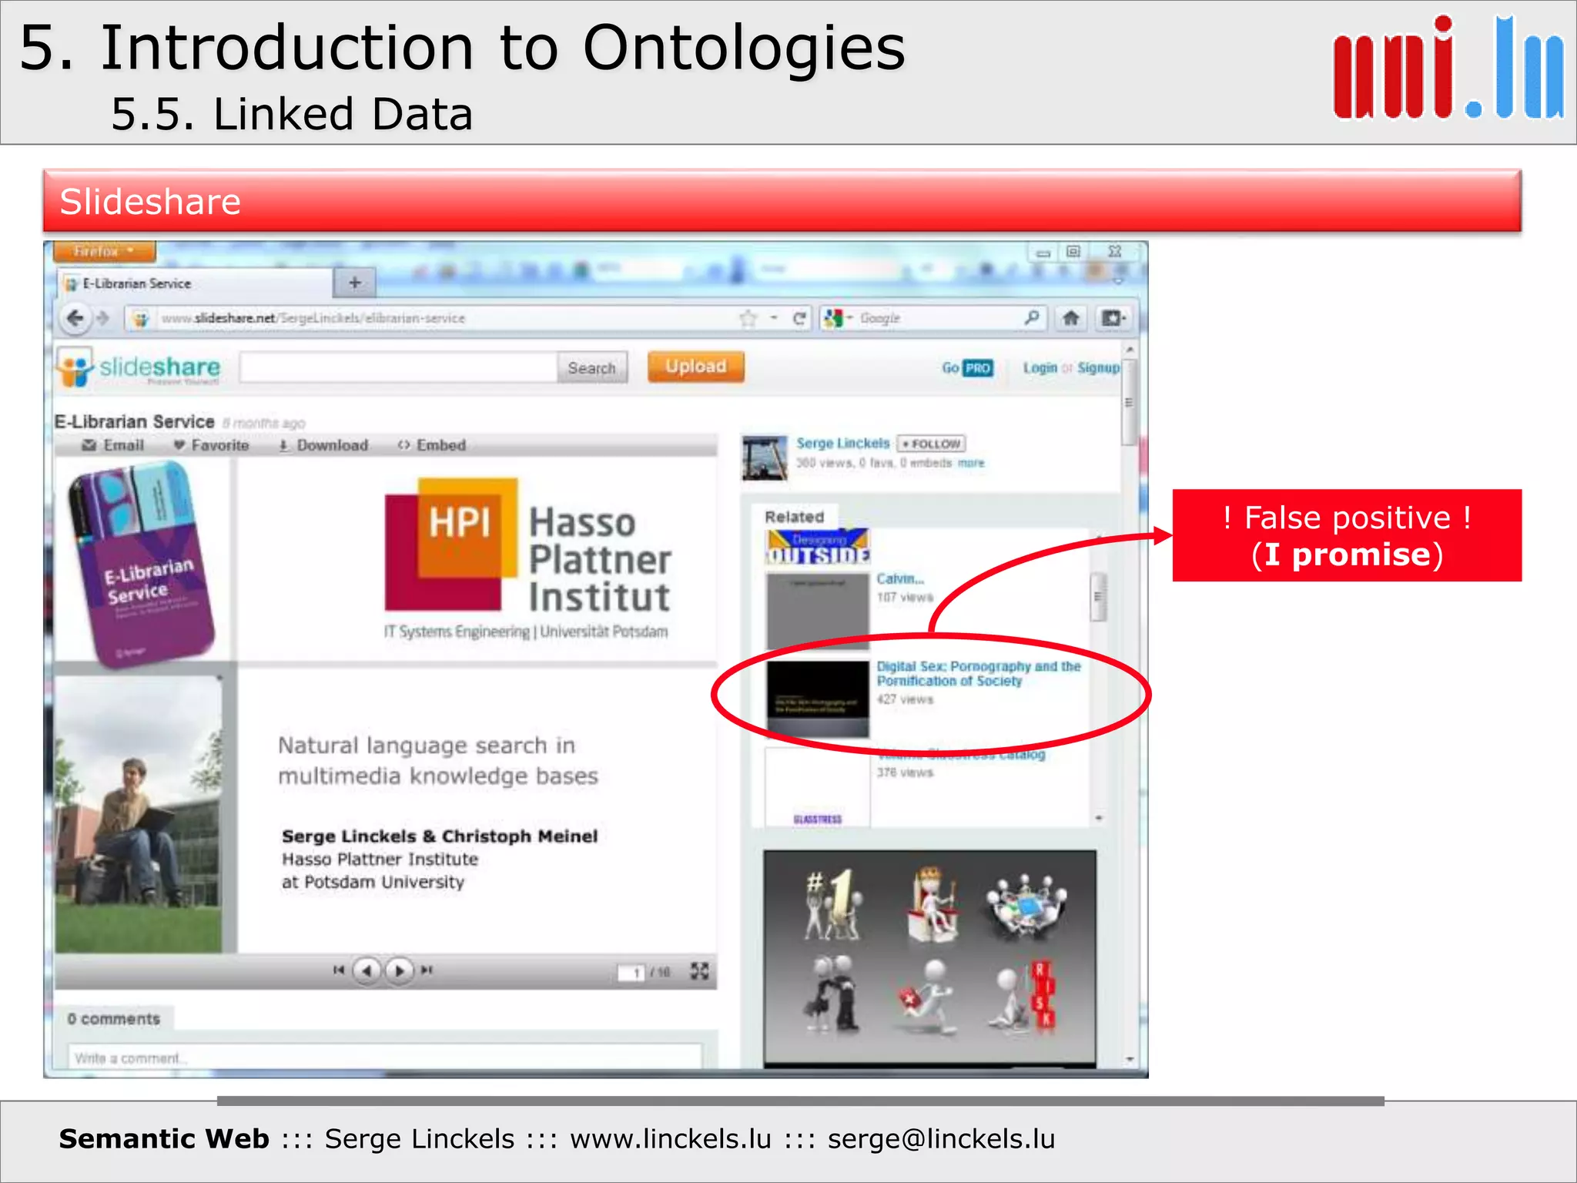Download the presentation
1577x1183 pixels.
(323, 445)
